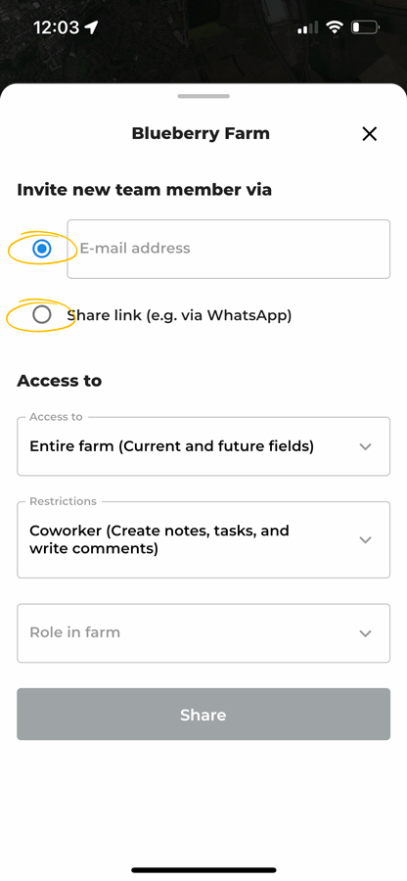Tap Share link (e.g. via WhatsApp) label
This screenshot has width=407, height=881.
click(x=179, y=315)
